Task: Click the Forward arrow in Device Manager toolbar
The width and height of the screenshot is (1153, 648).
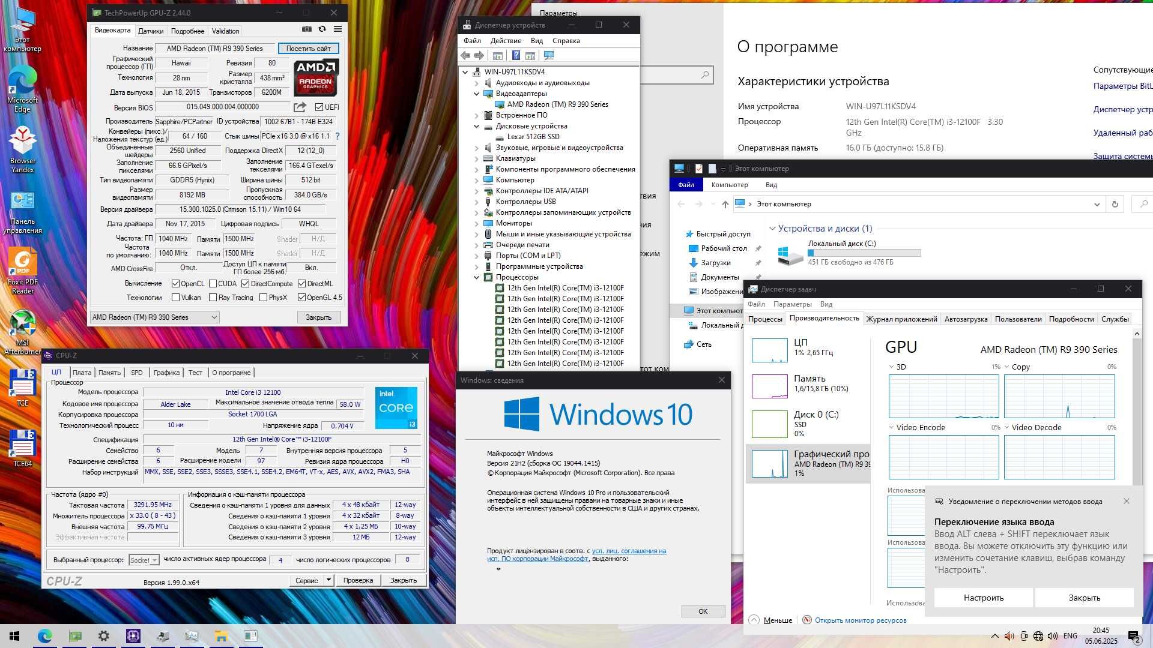Action: tap(479, 55)
